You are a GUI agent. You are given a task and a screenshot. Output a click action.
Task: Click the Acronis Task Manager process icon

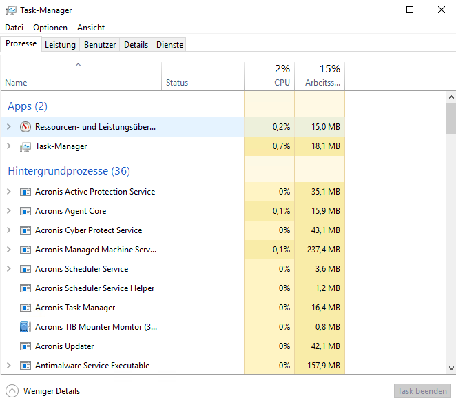[25, 308]
